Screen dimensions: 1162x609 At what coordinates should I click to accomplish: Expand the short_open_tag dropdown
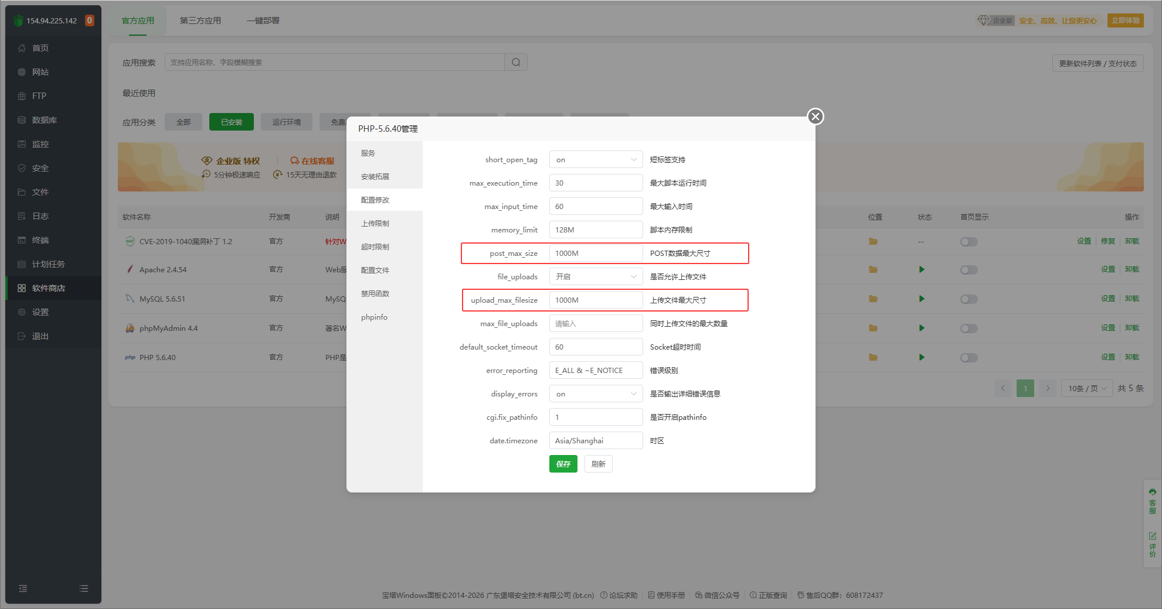(596, 160)
